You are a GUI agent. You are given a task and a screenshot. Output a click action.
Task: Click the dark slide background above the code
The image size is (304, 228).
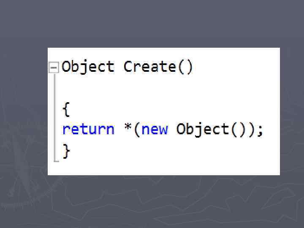pyautogui.click(x=152, y=23)
